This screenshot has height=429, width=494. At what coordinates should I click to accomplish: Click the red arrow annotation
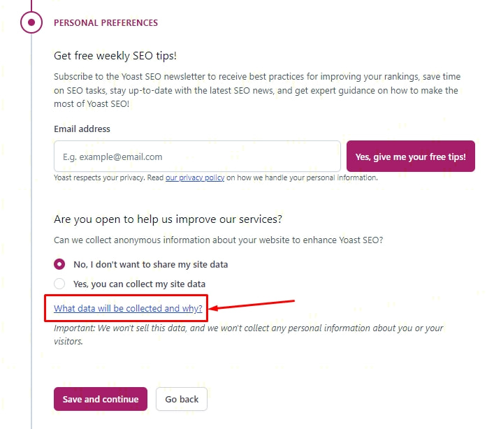(253, 305)
